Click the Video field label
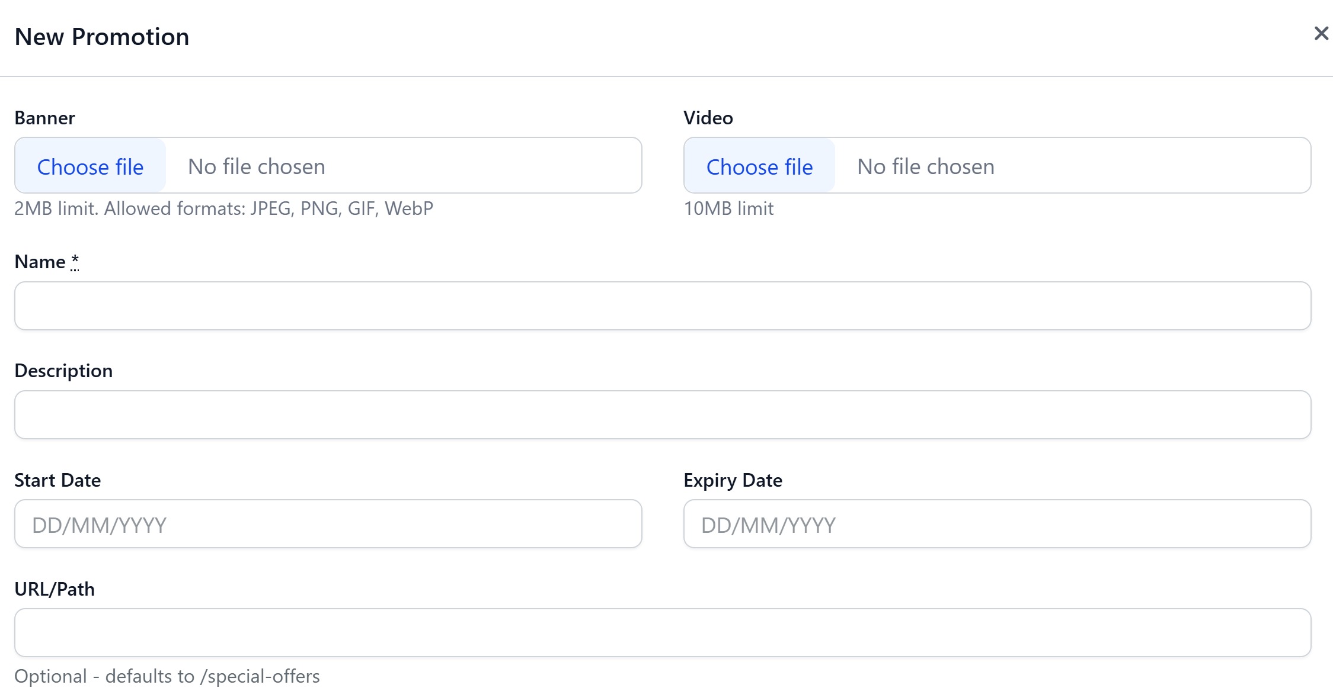Screen dimensions: 1333x688 (708, 118)
